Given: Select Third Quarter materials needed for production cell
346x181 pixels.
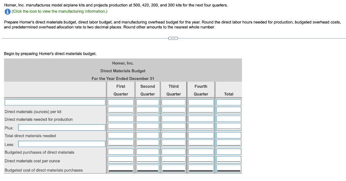Looking at the screenshot, I should pyautogui.click(x=174, y=119).
